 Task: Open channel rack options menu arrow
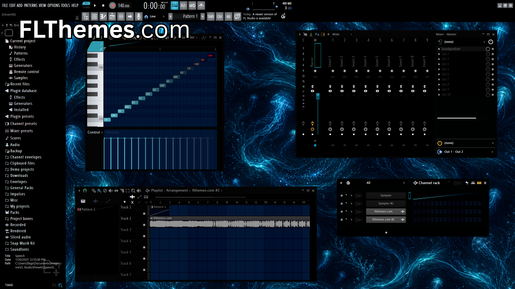341,183
